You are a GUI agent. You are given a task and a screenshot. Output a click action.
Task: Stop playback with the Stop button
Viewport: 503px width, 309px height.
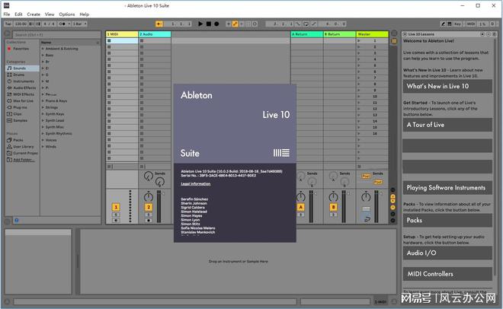(x=209, y=24)
